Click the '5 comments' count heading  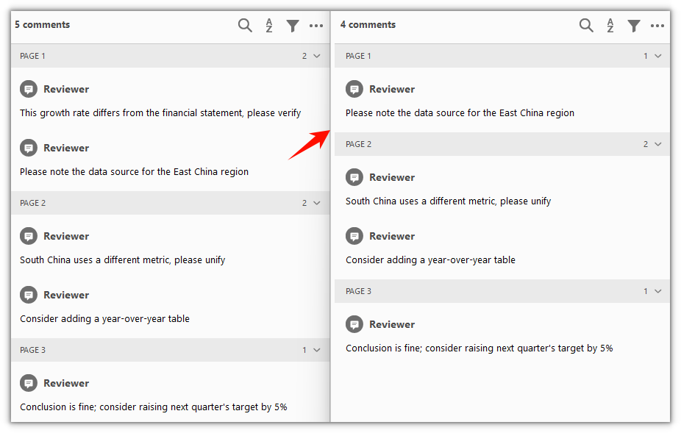pyautogui.click(x=42, y=25)
